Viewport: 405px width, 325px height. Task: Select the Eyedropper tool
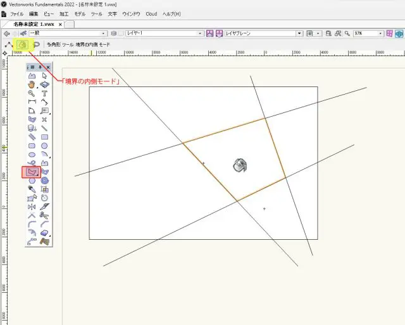[32, 189]
